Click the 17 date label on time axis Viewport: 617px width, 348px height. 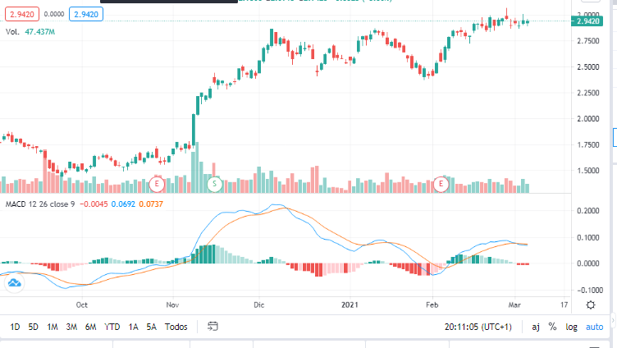564,304
